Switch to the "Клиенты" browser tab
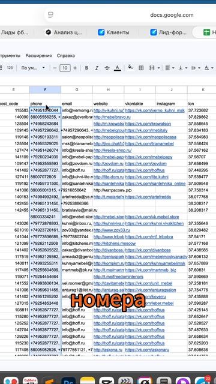The image size is (216, 384). coord(113,32)
